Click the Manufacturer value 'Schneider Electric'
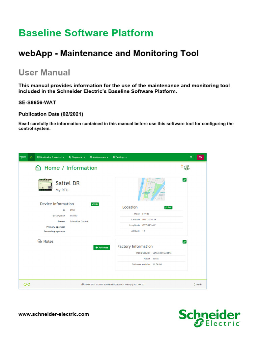Viewport: 259px width, 345px height. click(x=162, y=253)
